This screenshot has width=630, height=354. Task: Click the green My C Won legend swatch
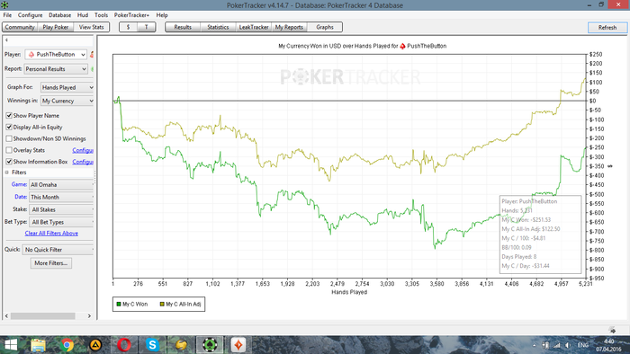tap(119, 305)
